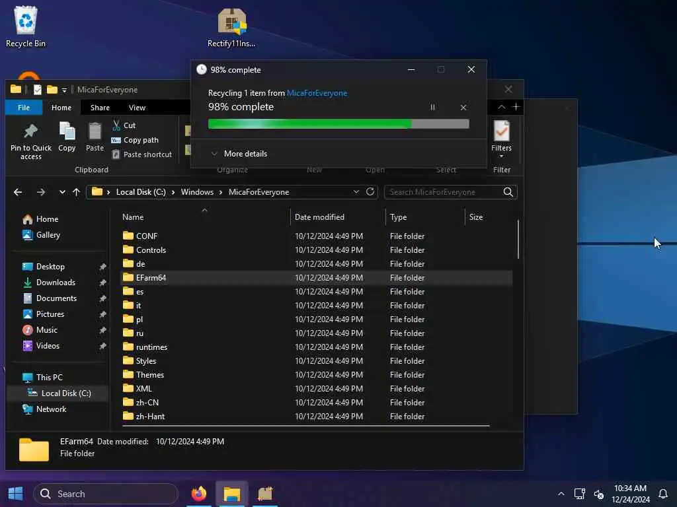Select Gallery in navigation pane
This screenshot has width=677, height=507.
click(x=41, y=235)
